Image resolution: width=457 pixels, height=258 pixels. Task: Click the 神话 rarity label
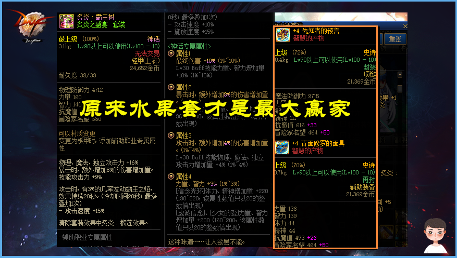(153, 39)
